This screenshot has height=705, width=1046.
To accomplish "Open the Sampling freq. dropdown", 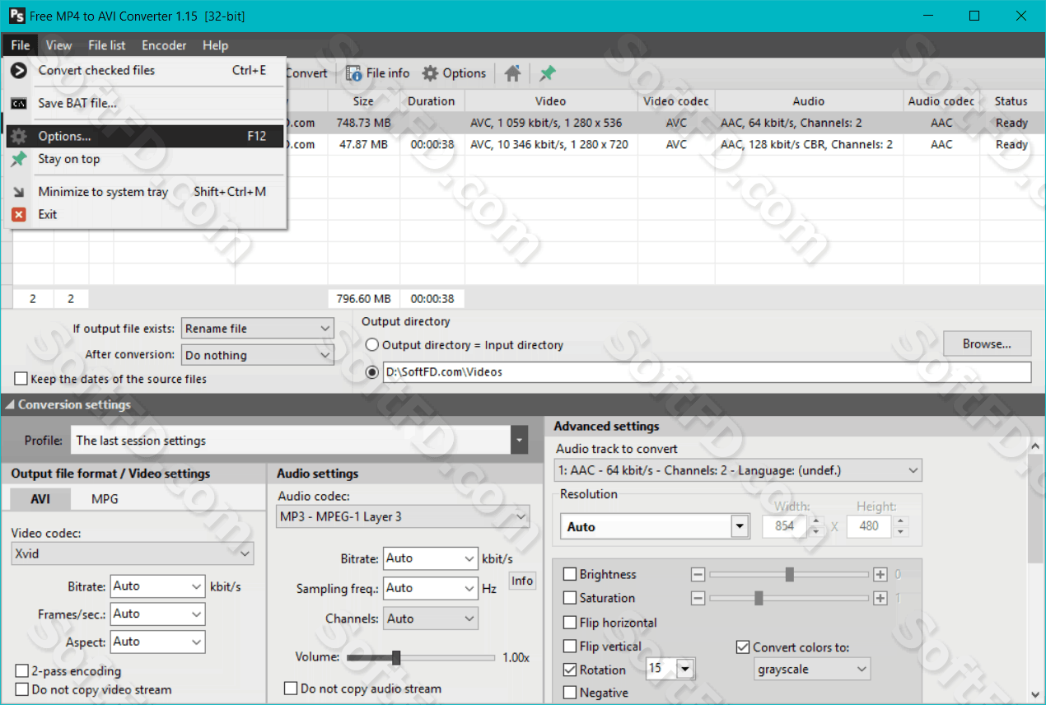I will click(430, 588).
